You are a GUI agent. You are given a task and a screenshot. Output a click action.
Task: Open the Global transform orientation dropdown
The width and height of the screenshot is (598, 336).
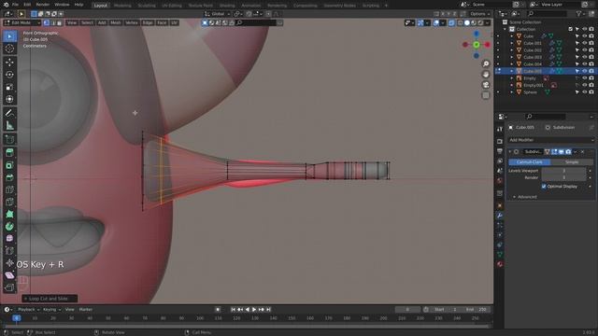point(218,14)
